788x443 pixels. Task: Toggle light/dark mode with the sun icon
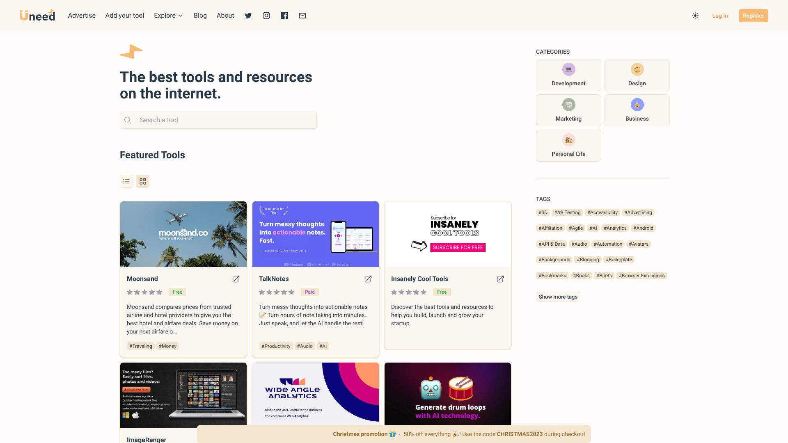pos(695,15)
